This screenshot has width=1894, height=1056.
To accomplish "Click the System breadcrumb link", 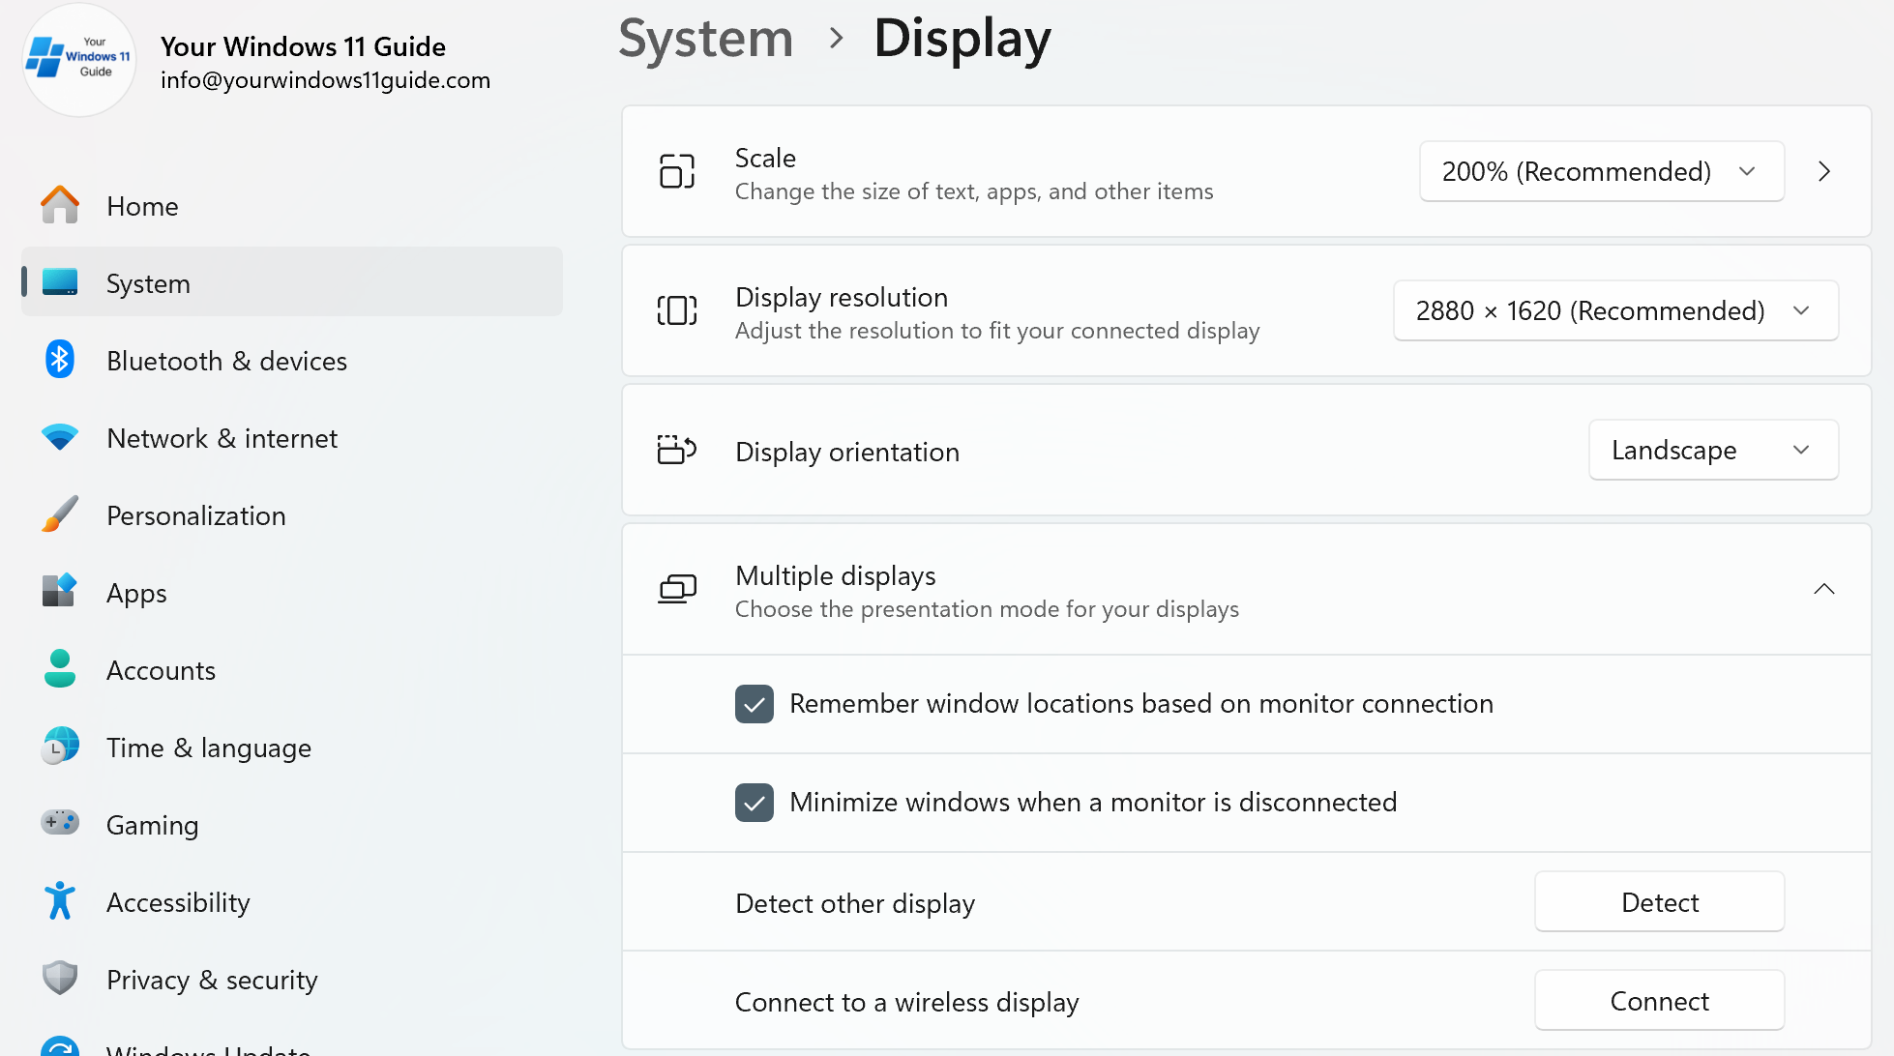I will 706,39.
